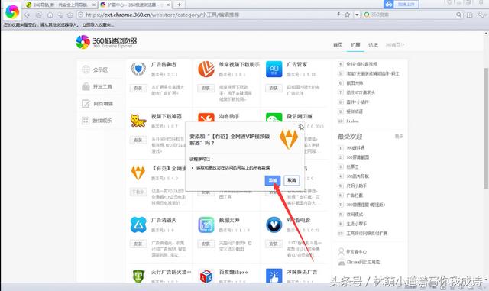Install the VIP看电影 extension
Viewport: 489px width, 291px height.
tap(274, 244)
